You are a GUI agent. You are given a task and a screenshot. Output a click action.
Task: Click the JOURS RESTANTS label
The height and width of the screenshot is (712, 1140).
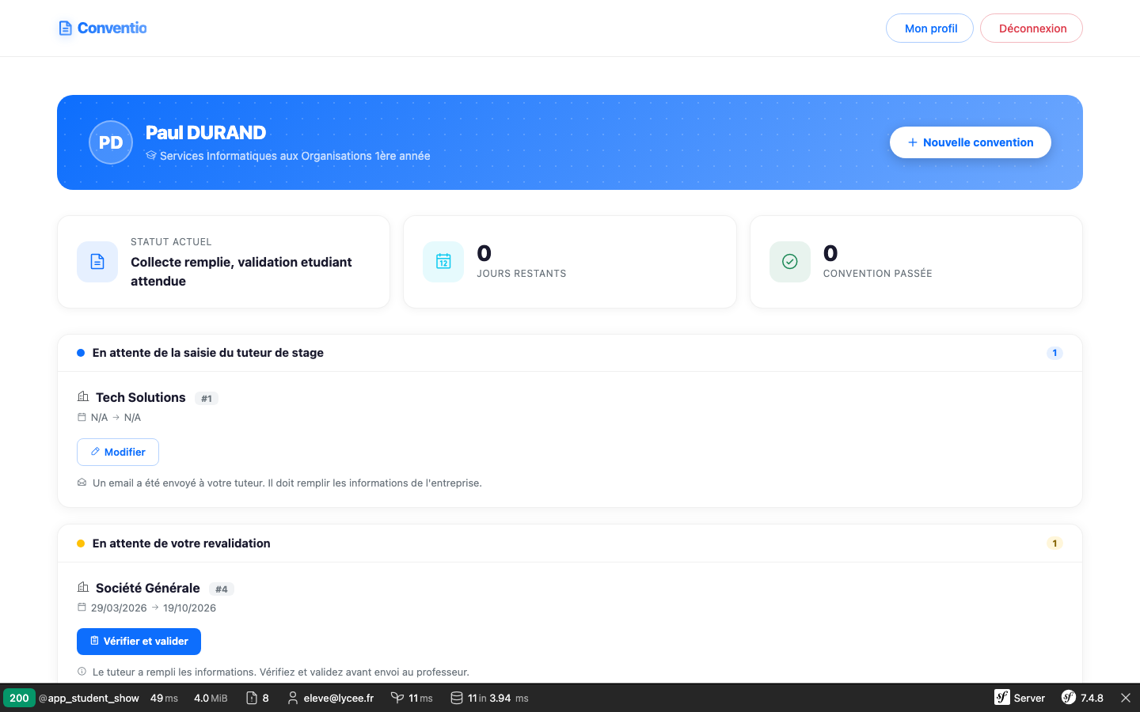[522, 274]
